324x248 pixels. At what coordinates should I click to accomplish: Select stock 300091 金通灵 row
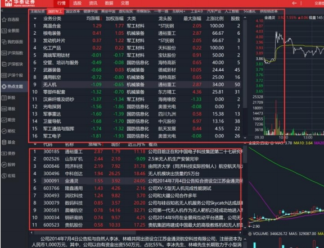pos(136,181)
